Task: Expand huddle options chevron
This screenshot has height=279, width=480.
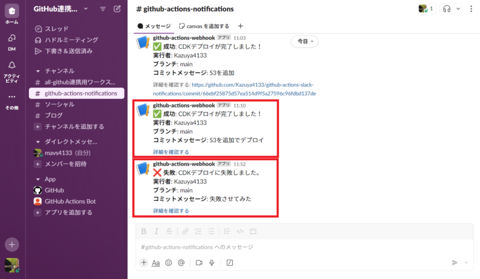Action: pyautogui.click(x=458, y=9)
